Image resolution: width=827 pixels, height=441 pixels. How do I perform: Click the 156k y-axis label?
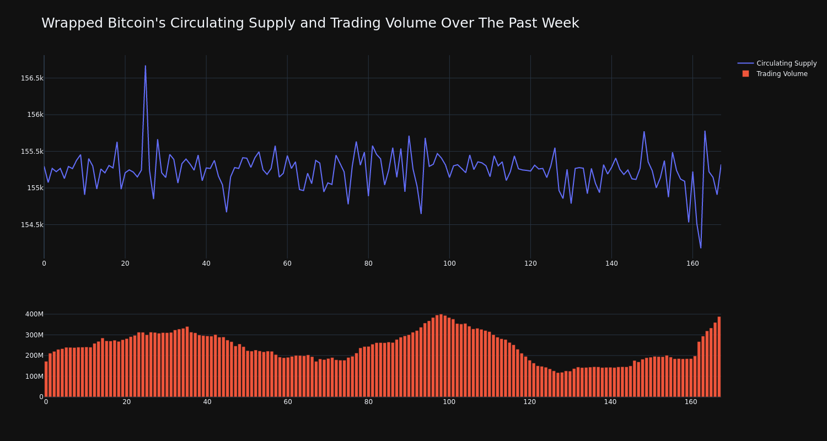pos(35,115)
